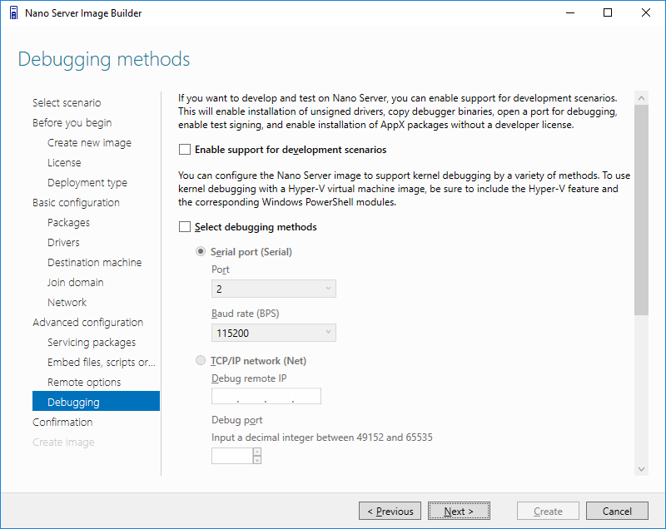Viewport: 666px width, 529px height.
Task: Open the Join domain step
Action: [75, 282]
